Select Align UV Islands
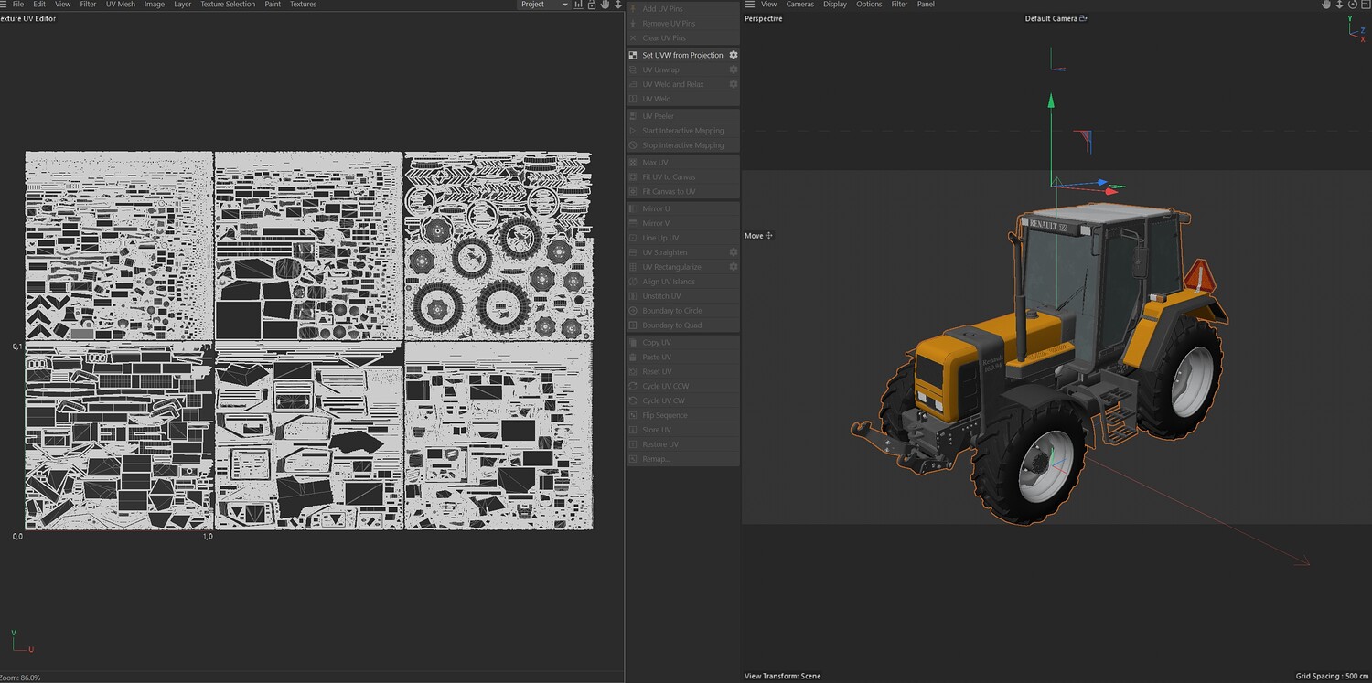The width and height of the screenshot is (1372, 683). click(682, 282)
